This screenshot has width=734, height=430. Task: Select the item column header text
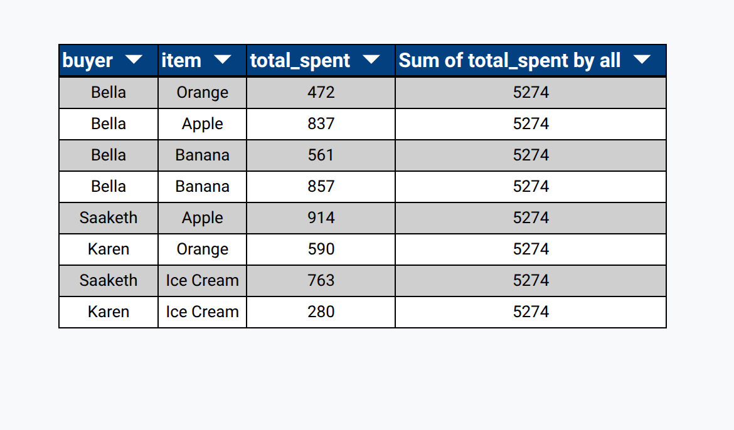coord(181,61)
